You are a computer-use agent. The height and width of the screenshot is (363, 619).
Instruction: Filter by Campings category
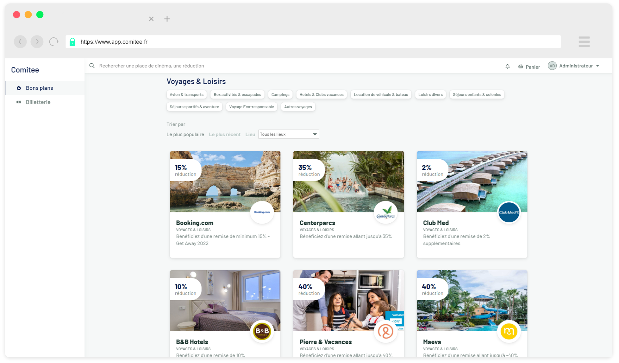pyautogui.click(x=280, y=95)
